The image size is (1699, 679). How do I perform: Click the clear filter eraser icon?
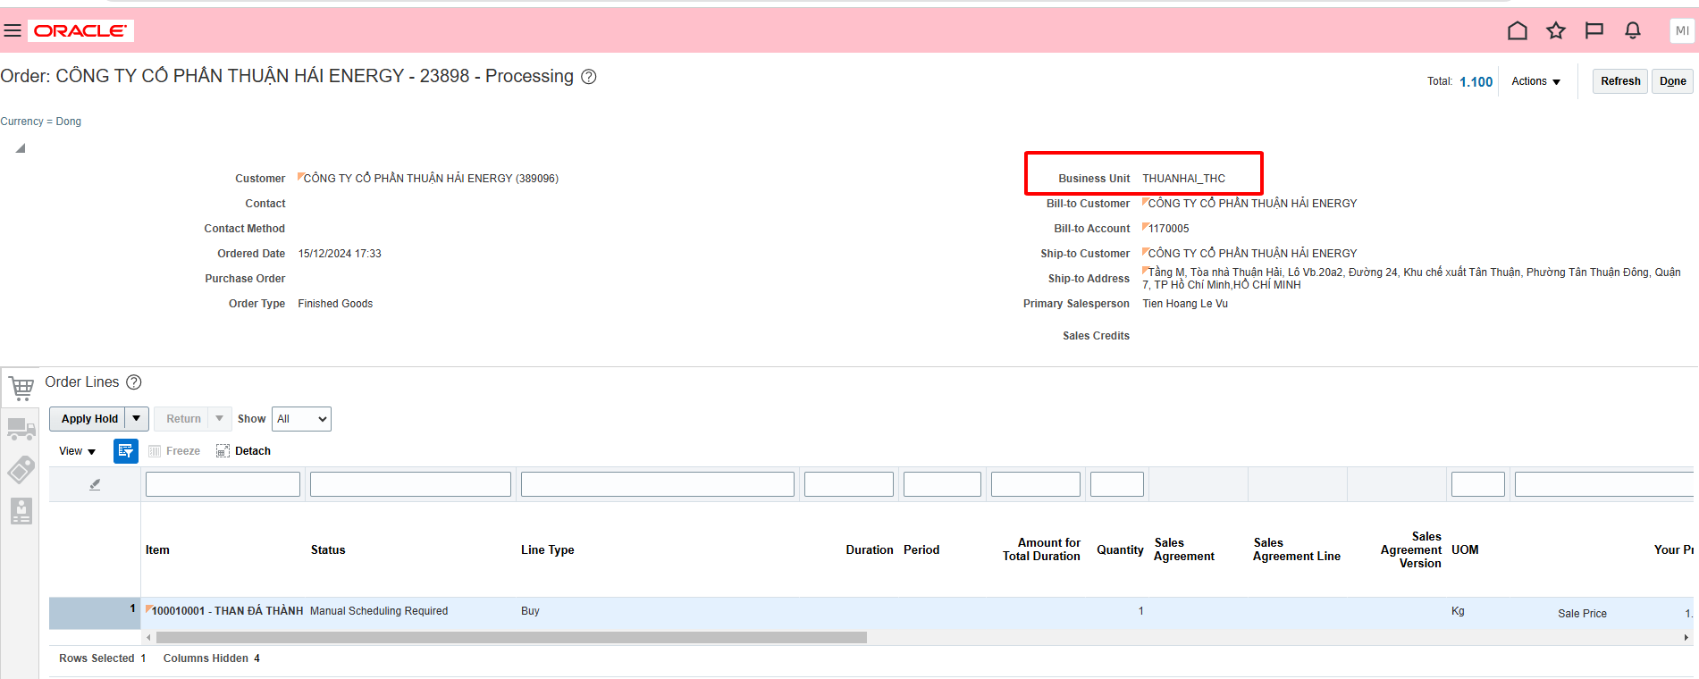[95, 484]
